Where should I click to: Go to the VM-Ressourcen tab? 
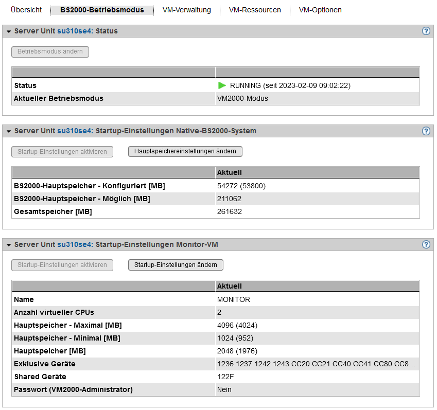click(x=255, y=10)
